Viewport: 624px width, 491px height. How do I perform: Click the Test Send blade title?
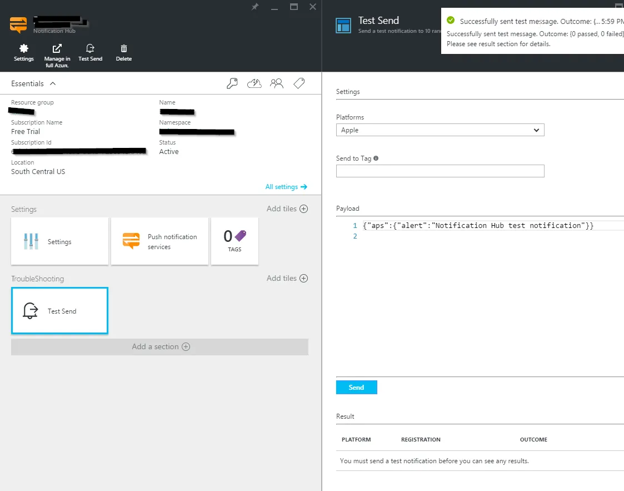[378, 21]
